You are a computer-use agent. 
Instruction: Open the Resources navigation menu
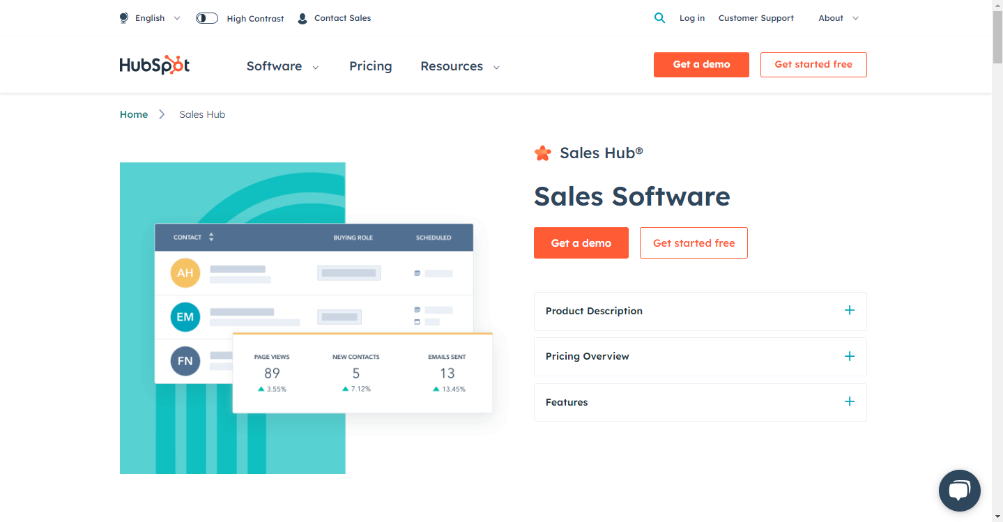(460, 66)
